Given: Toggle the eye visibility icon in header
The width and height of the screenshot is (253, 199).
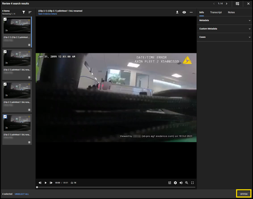Looking at the screenshot, I should coord(184,13).
